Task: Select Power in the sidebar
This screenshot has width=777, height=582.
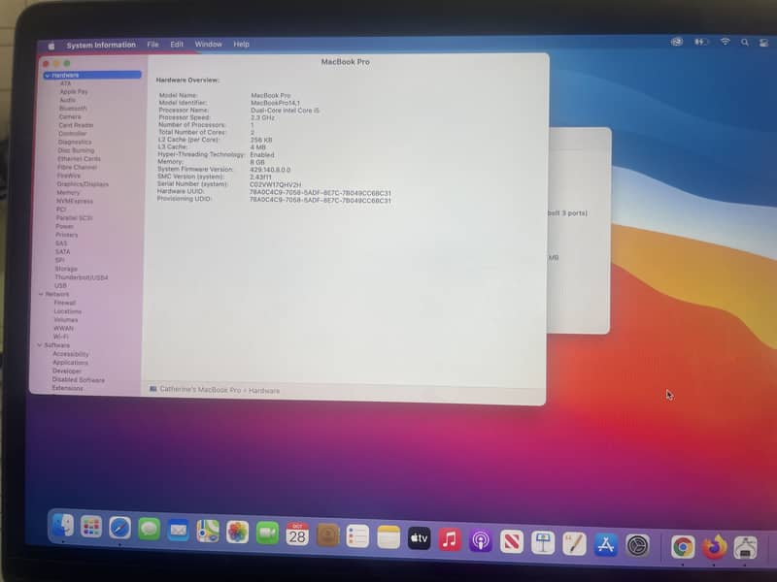Action: pyautogui.click(x=64, y=226)
